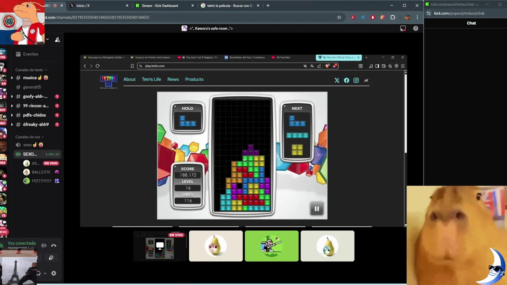Open Discord help question mark
Image resolution: width=507 pixels, height=285 pixels.
coord(416,28)
